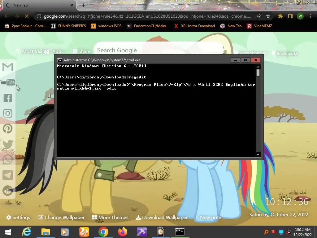Open media player taskbar icon

tap(65, 232)
